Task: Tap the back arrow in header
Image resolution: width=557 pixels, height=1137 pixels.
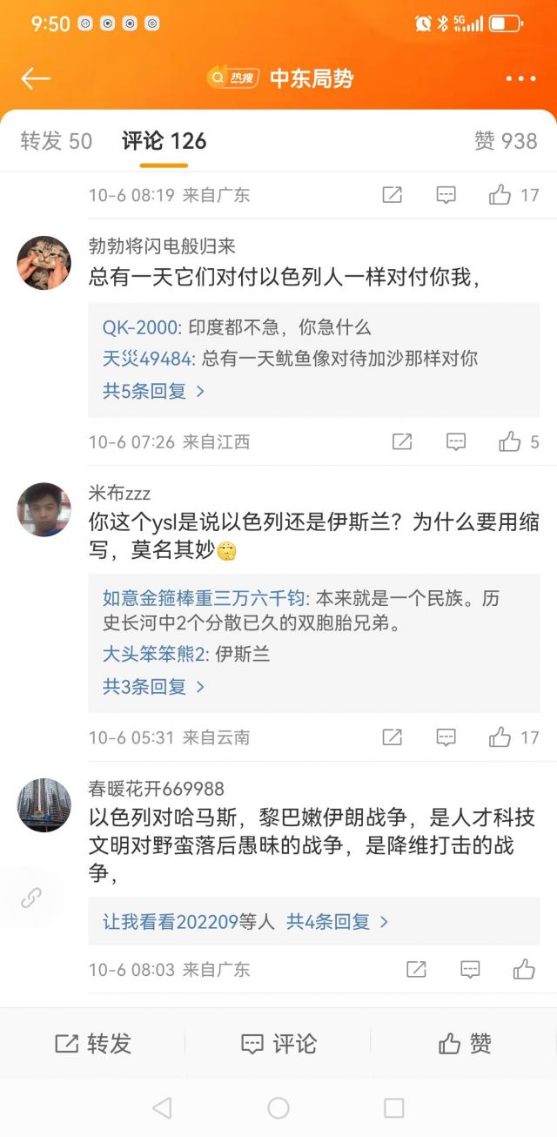Action: (x=36, y=78)
